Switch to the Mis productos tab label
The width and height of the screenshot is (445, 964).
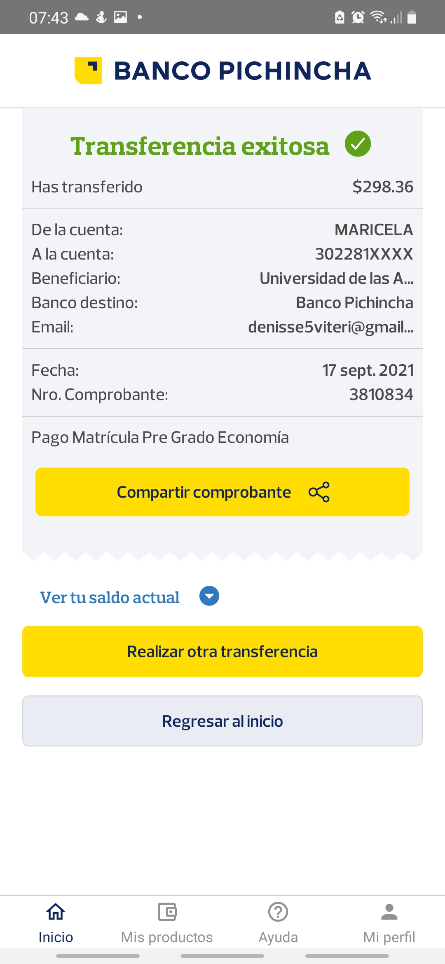click(x=167, y=937)
